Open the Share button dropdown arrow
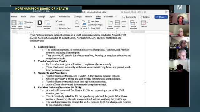This screenshot has width=200, height=112. click(166, 17)
